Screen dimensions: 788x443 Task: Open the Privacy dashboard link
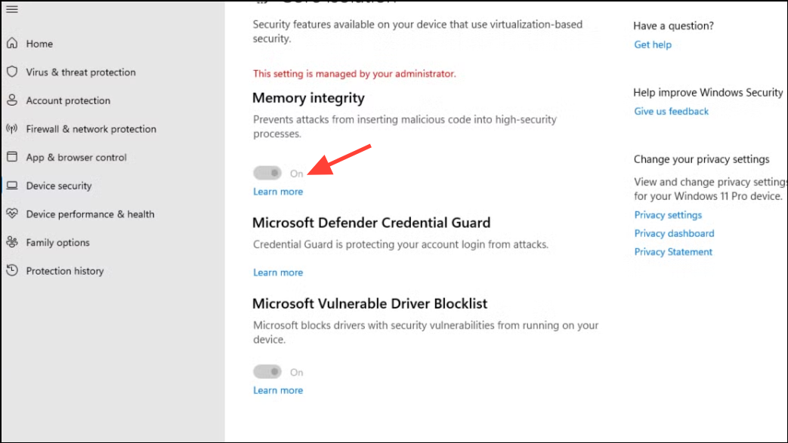pyautogui.click(x=674, y=233)
